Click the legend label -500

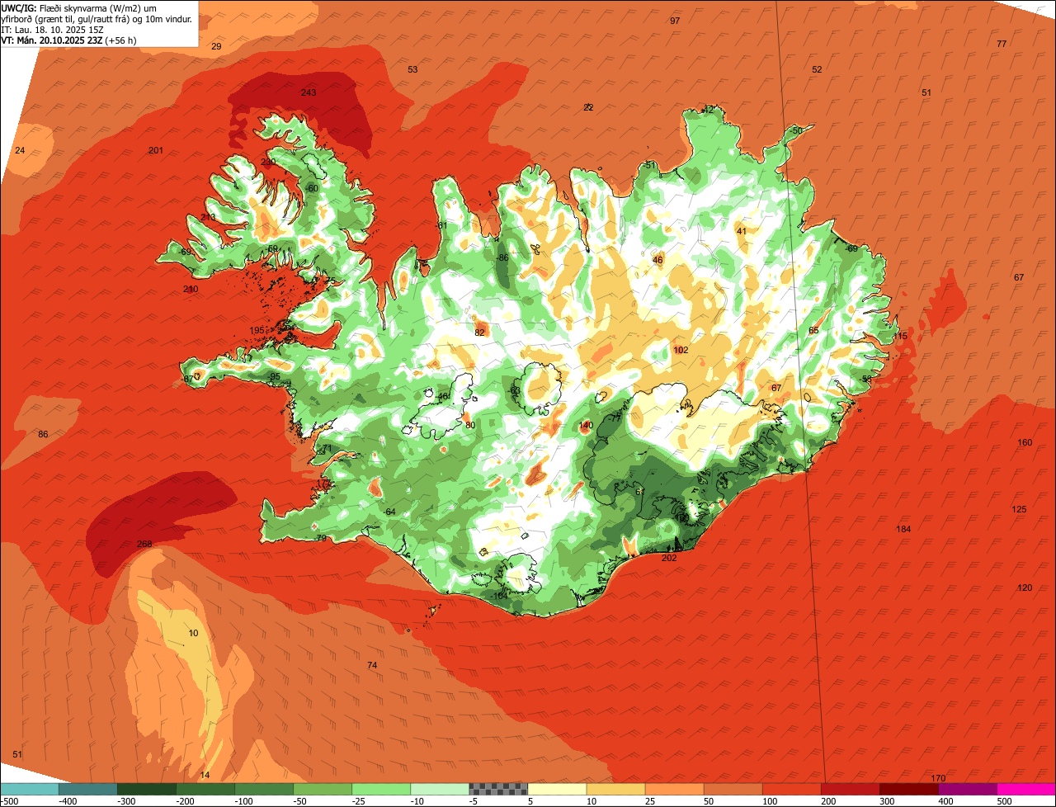coord(11,801)
